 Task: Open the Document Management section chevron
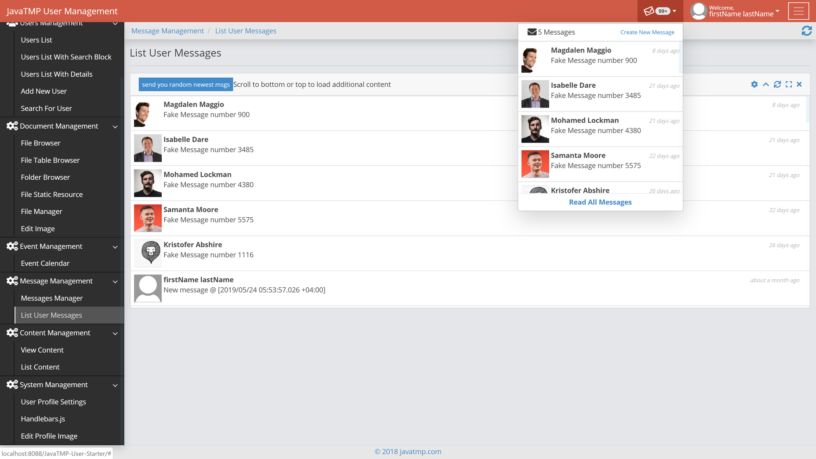point(115,127)
